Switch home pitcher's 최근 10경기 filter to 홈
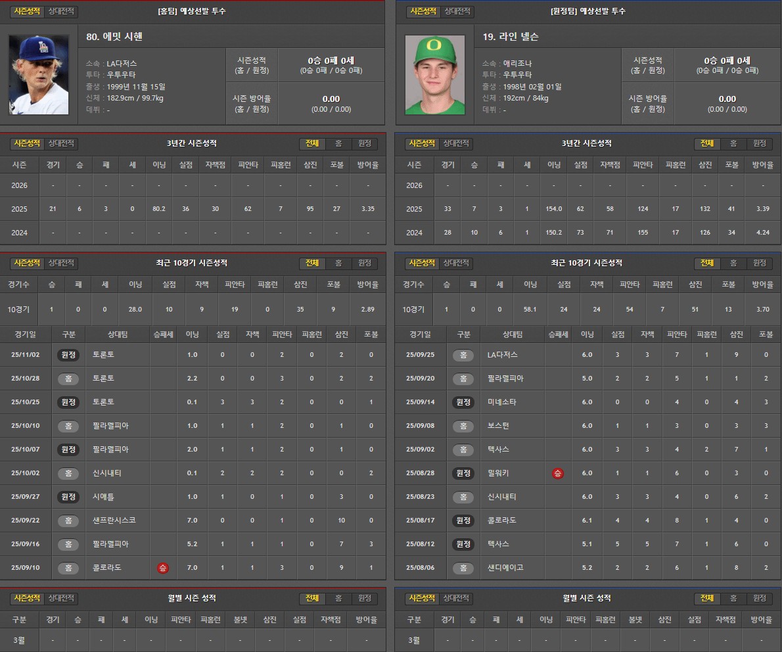 [338, 263]
